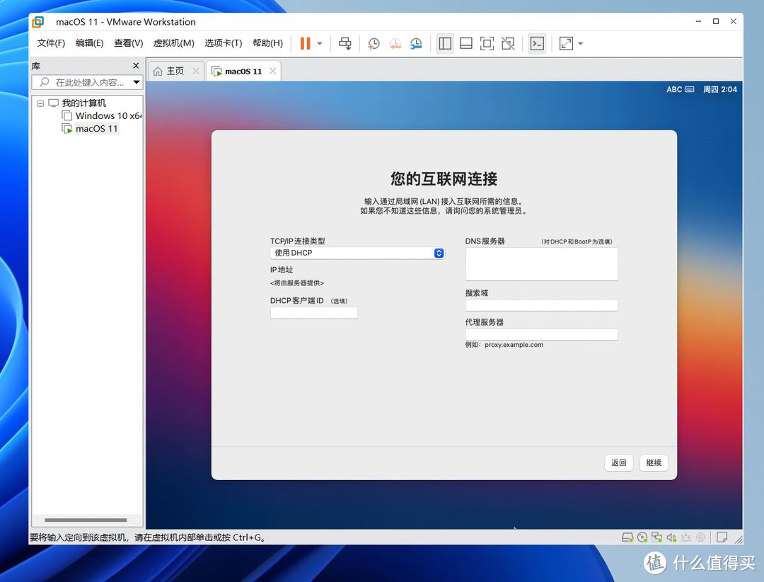Click the sound card status icon
The width and height of the screenshot is (764, 582).
click(671, 537)
